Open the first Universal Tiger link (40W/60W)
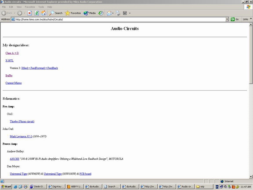Image resolution: width=253 pixels, height=190 pixels. tap(18, 174)
